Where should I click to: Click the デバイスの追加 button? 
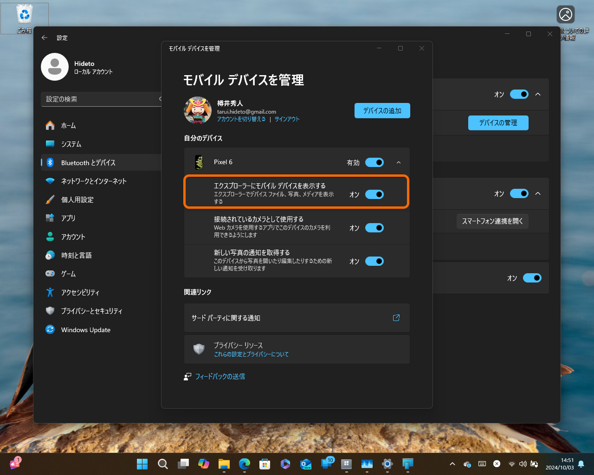(382, 110)
